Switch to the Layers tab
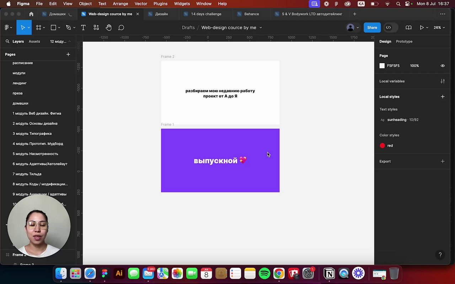The image size is (455, 284). [18, 41]
